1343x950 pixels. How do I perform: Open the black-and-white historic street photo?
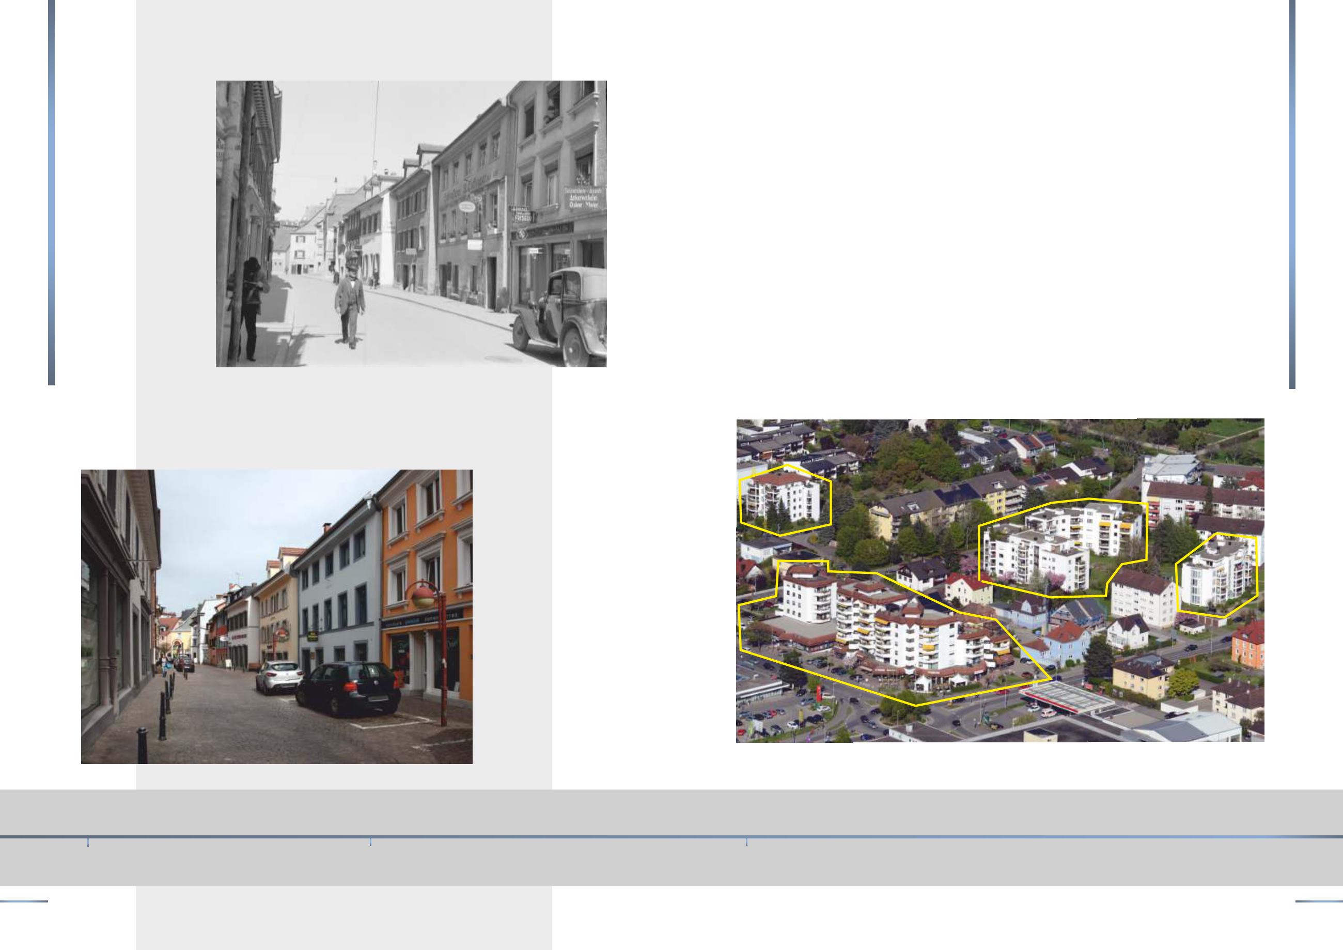[x=411, y=224]
